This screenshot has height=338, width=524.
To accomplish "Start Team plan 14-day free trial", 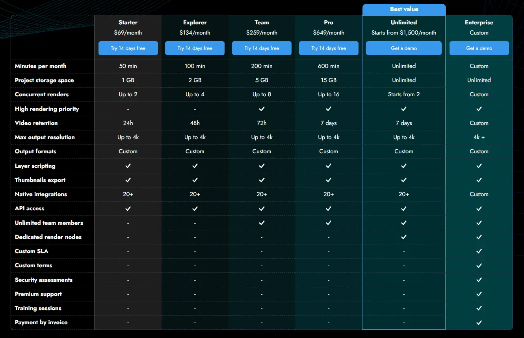I will click(262, 48).
